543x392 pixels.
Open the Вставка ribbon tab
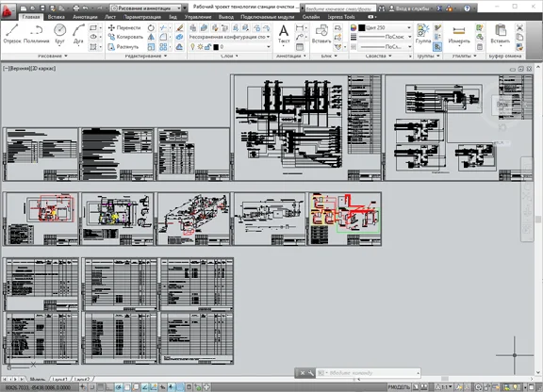[x=57, y=17]
